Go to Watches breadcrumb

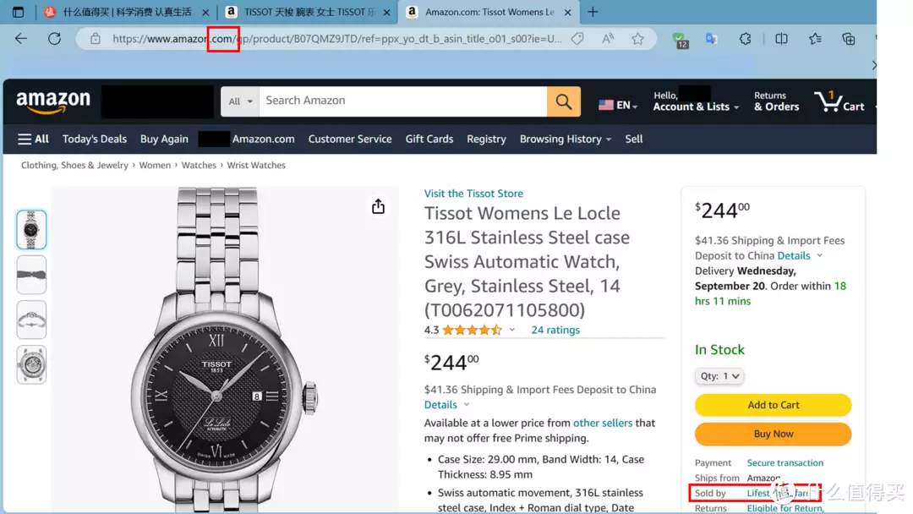pyautogui.click(x=199, y=166)
